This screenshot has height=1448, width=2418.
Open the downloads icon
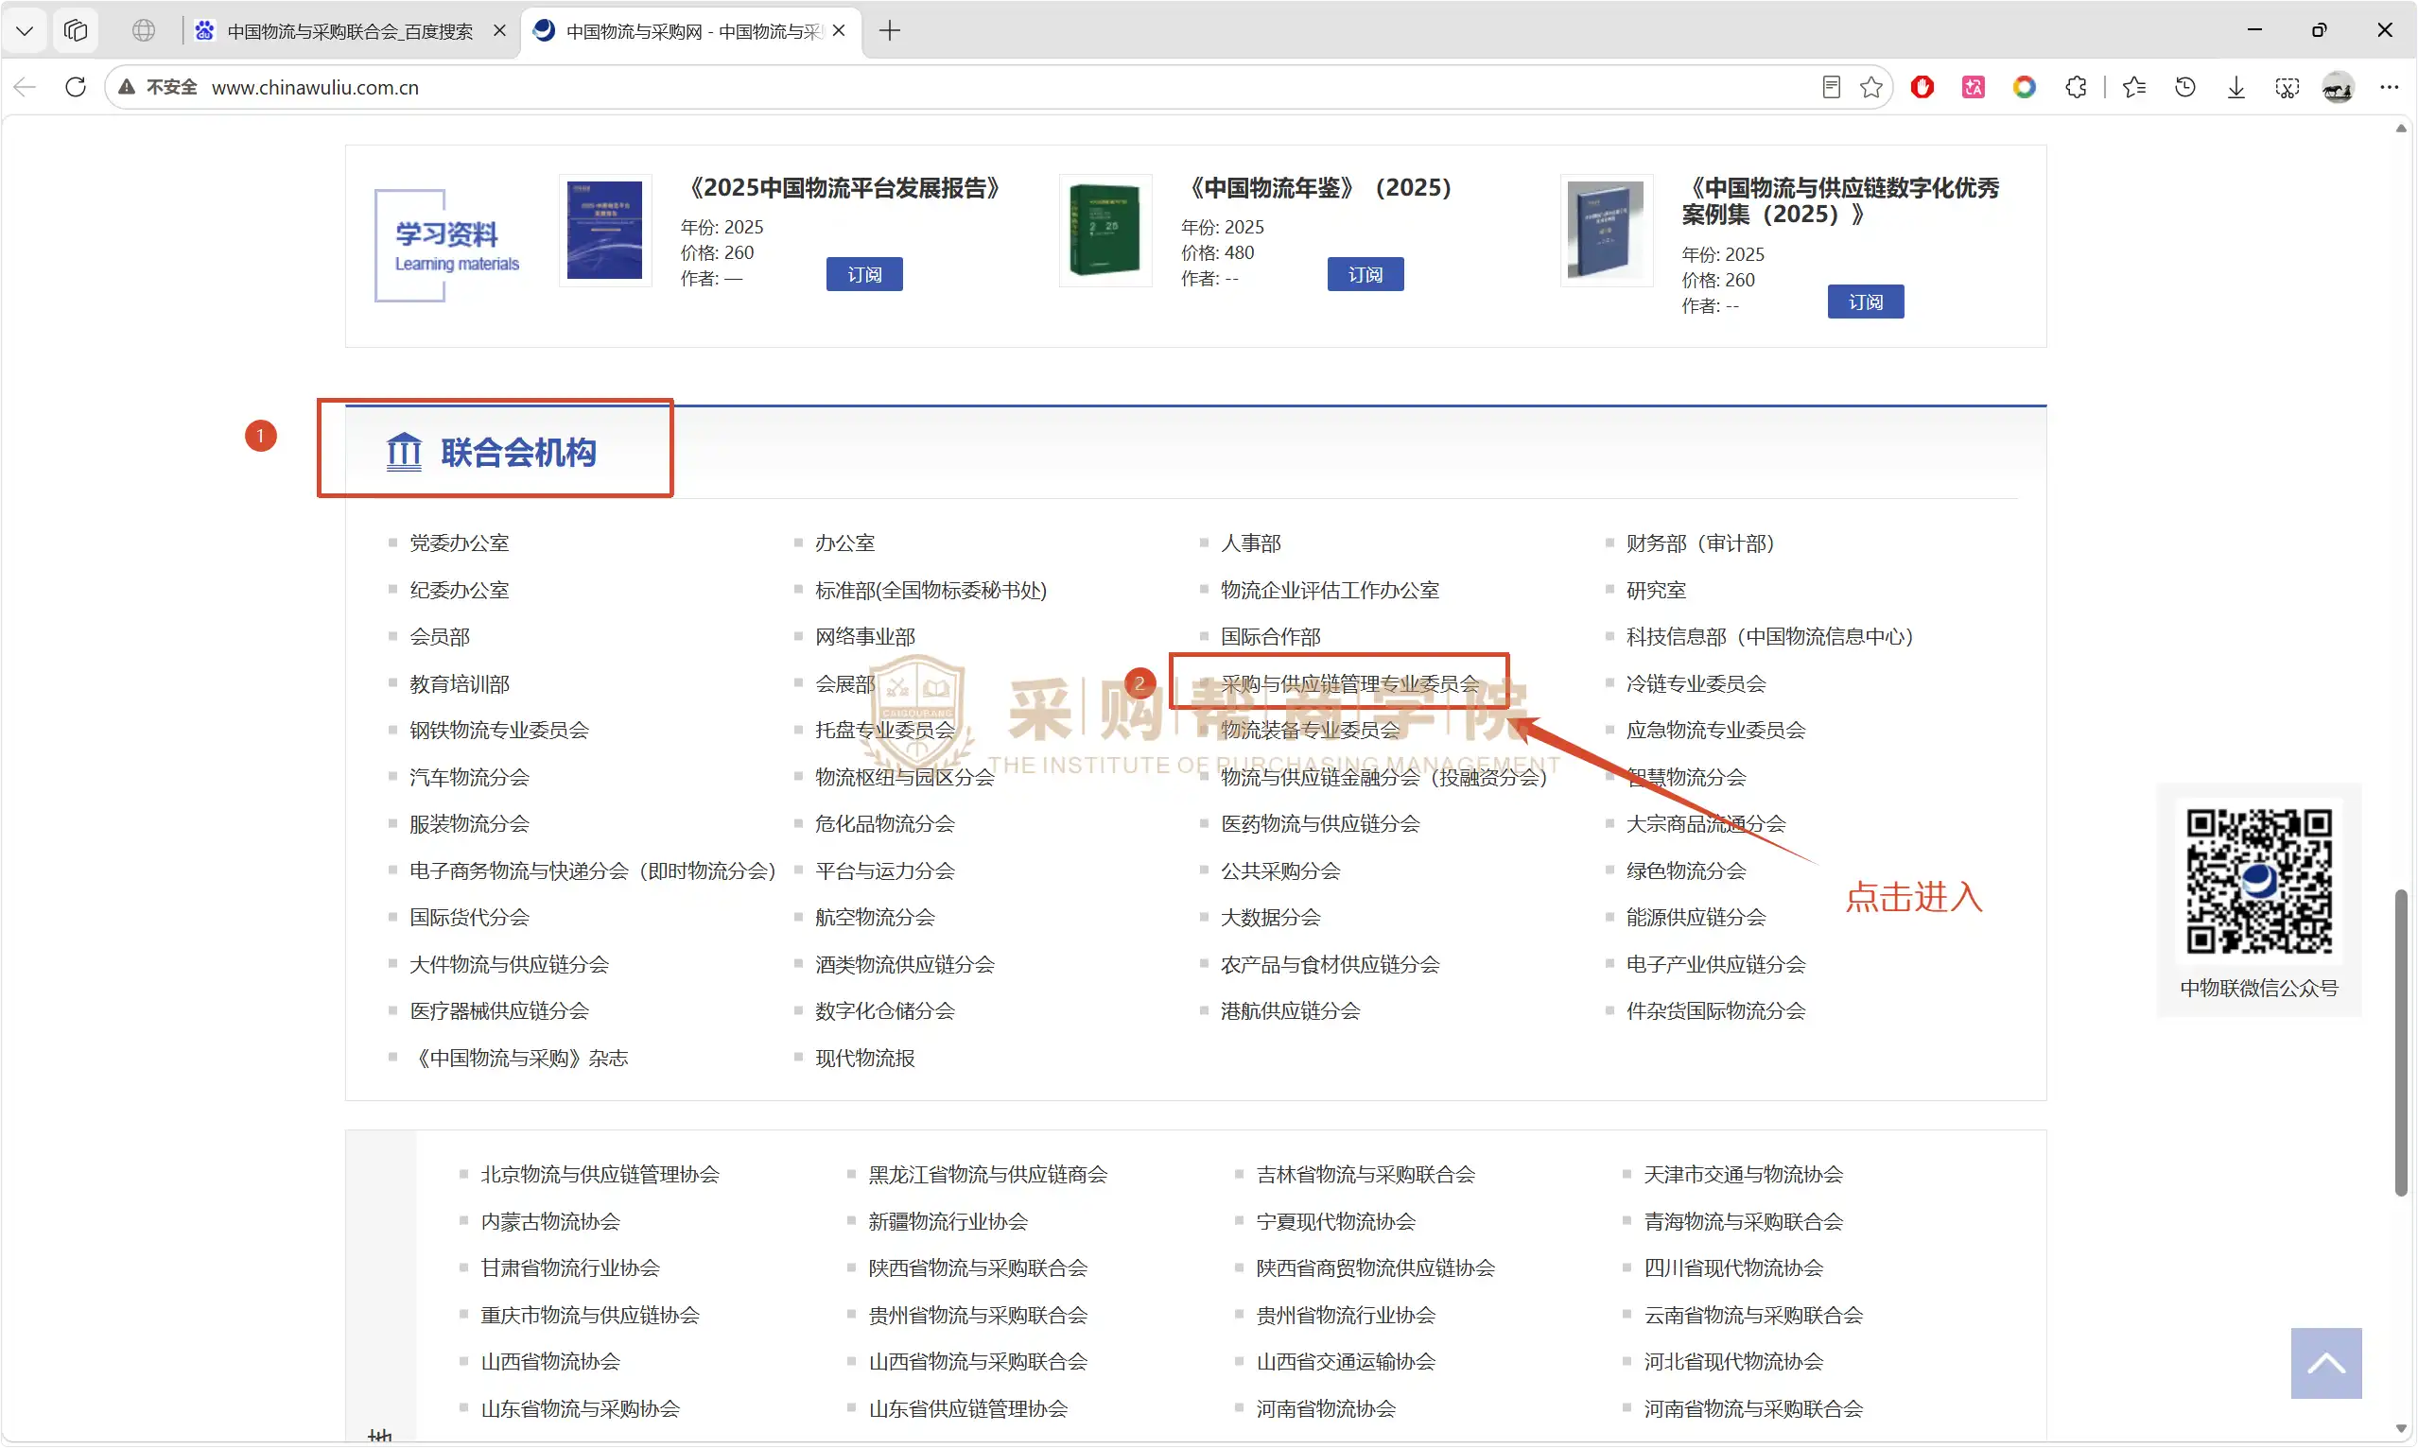pos(2235,87)
